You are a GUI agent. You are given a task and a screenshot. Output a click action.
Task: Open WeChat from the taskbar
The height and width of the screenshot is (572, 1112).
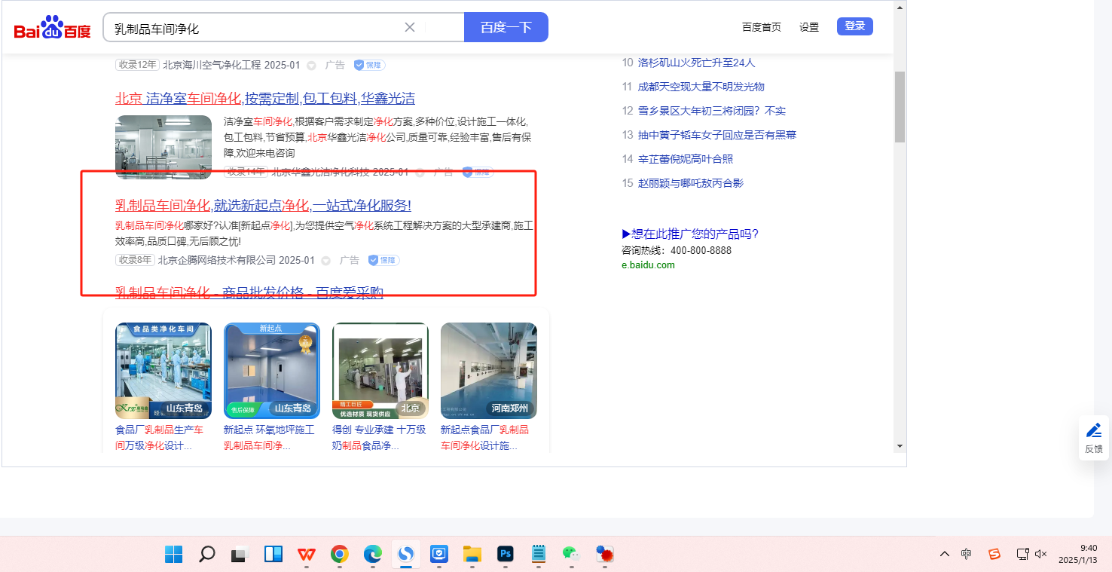click(571, 555)
